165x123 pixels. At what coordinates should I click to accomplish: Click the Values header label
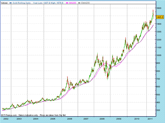click(4, 2)
